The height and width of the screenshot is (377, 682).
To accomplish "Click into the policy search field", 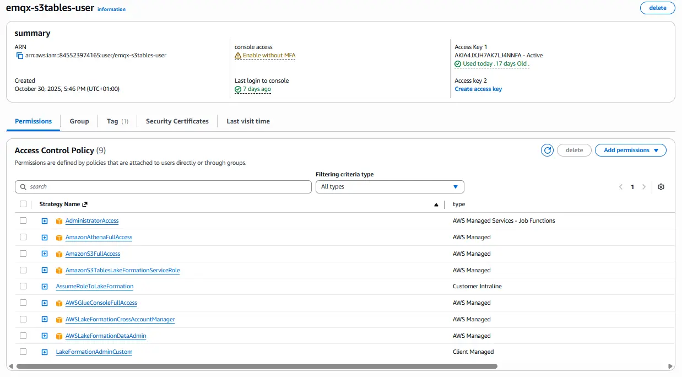I will point(163,187).
